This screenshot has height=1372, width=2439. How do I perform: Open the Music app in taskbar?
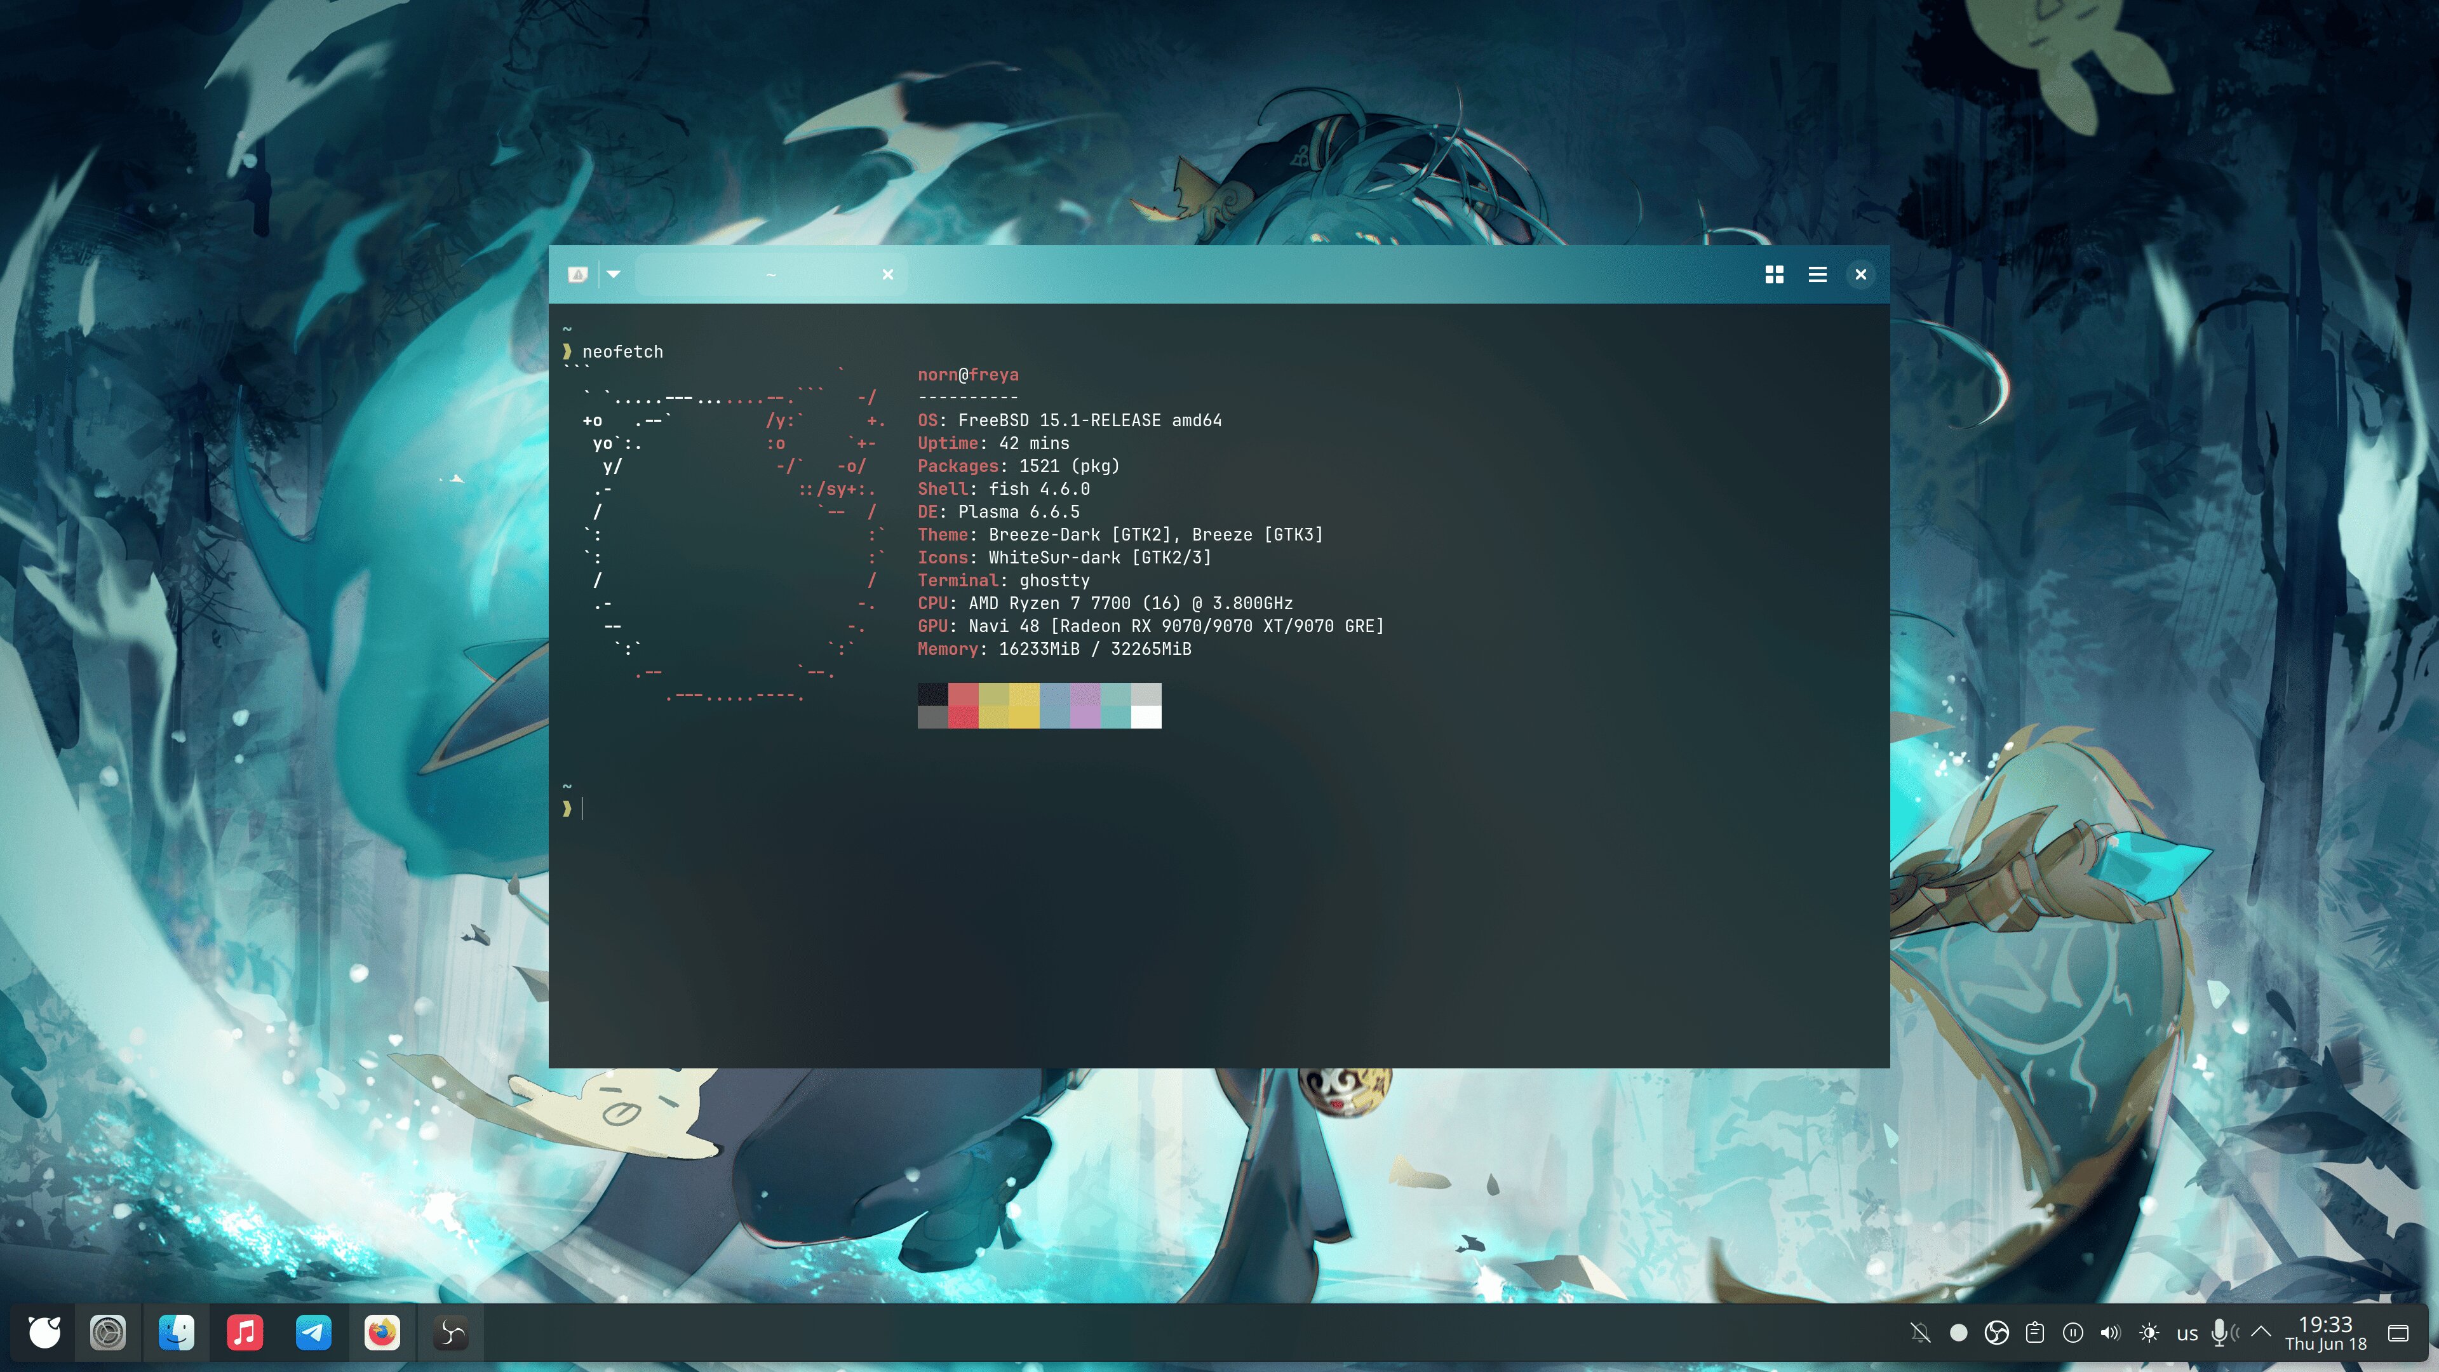coord(245,1332)
